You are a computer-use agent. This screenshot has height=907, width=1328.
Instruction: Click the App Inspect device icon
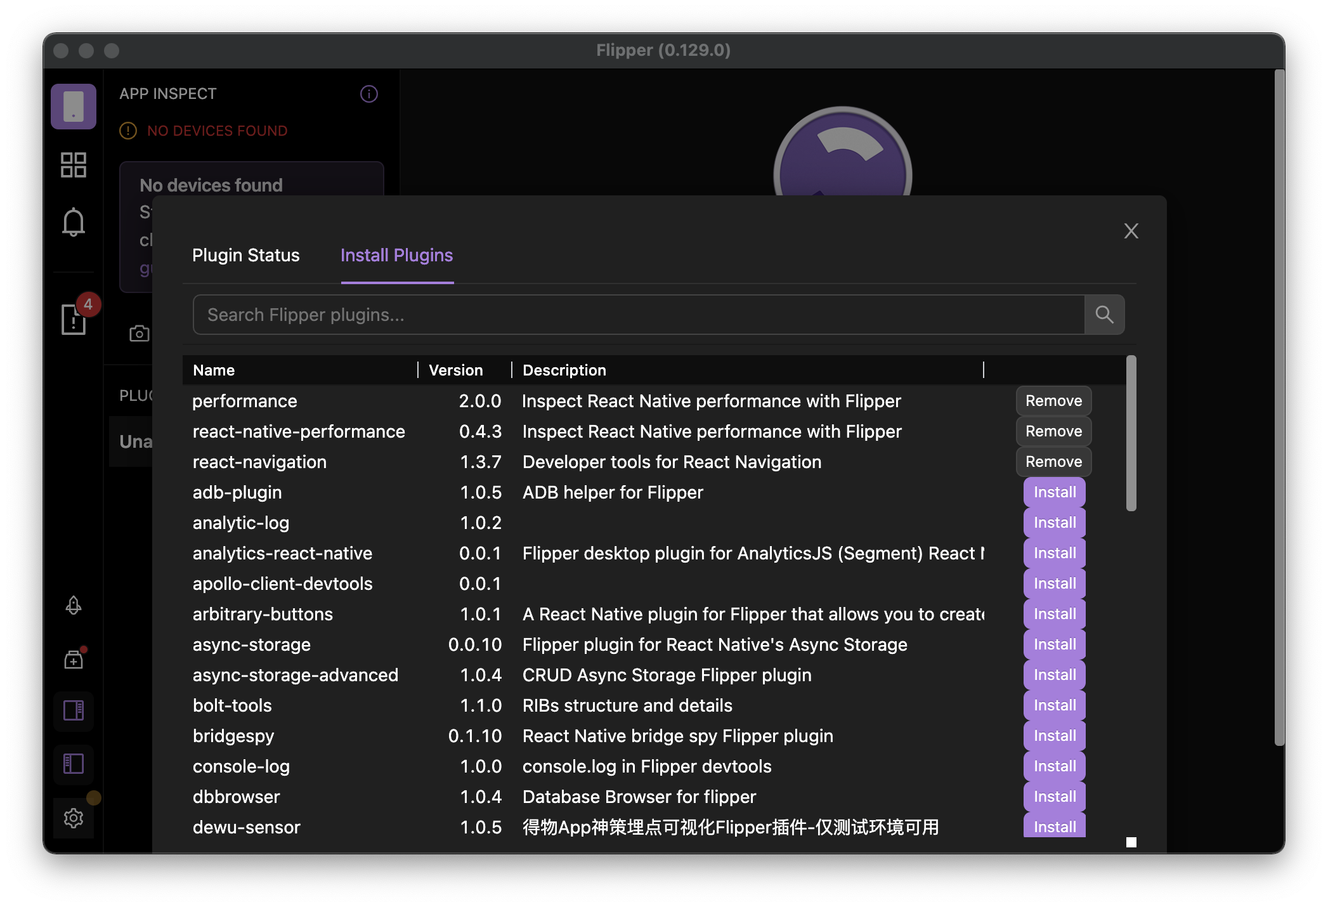(x=74, y=107)
